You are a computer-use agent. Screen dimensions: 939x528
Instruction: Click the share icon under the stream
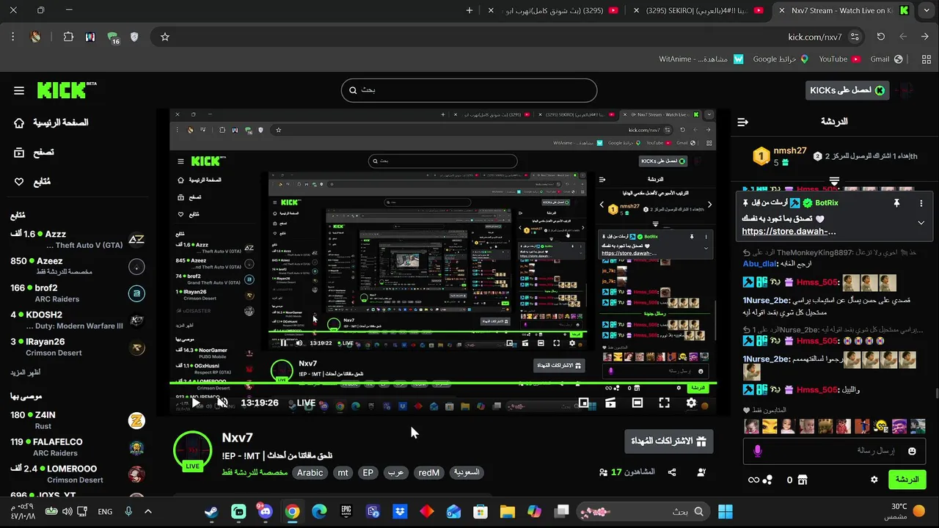(x=672, y=473)
